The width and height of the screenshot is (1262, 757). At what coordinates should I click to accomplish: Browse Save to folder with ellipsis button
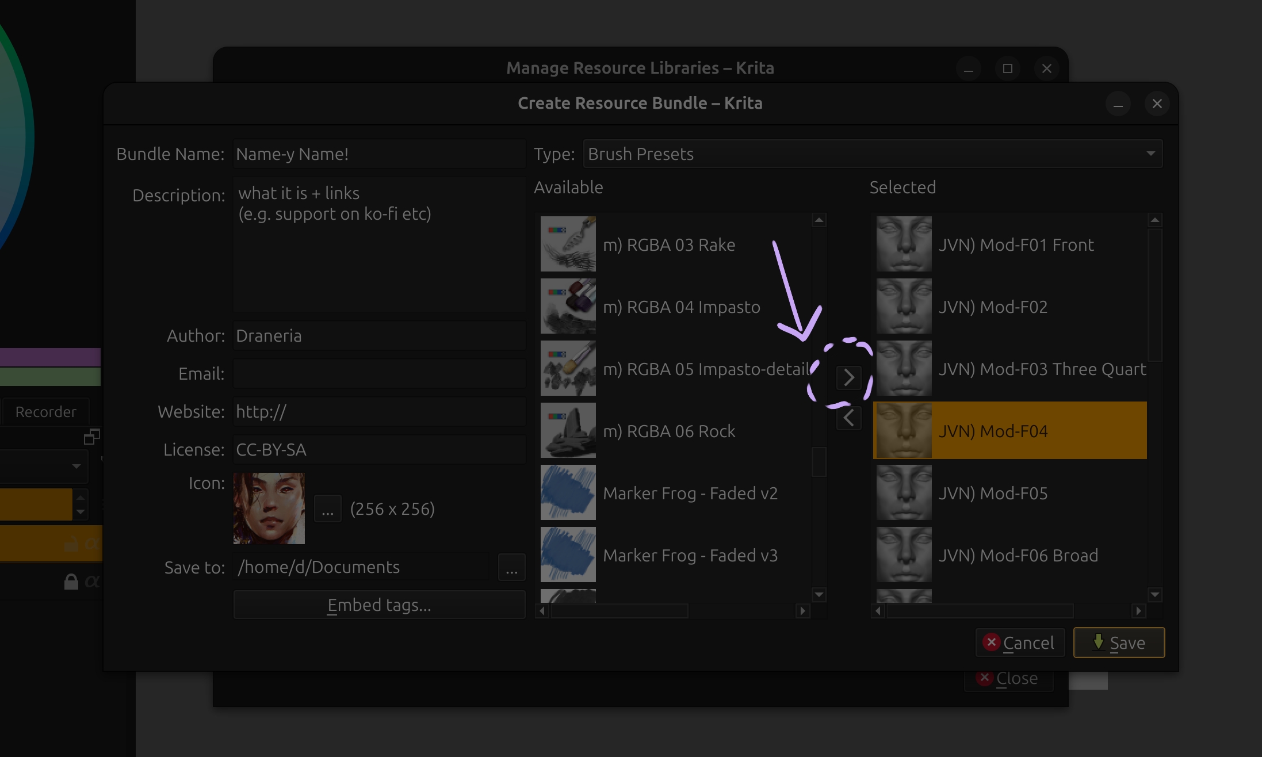coord(511,568)
